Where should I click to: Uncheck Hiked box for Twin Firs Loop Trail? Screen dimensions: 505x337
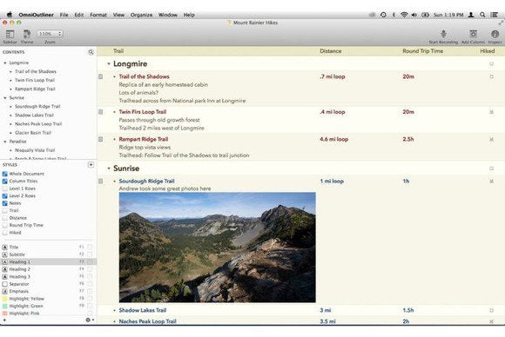pos(491,112)
